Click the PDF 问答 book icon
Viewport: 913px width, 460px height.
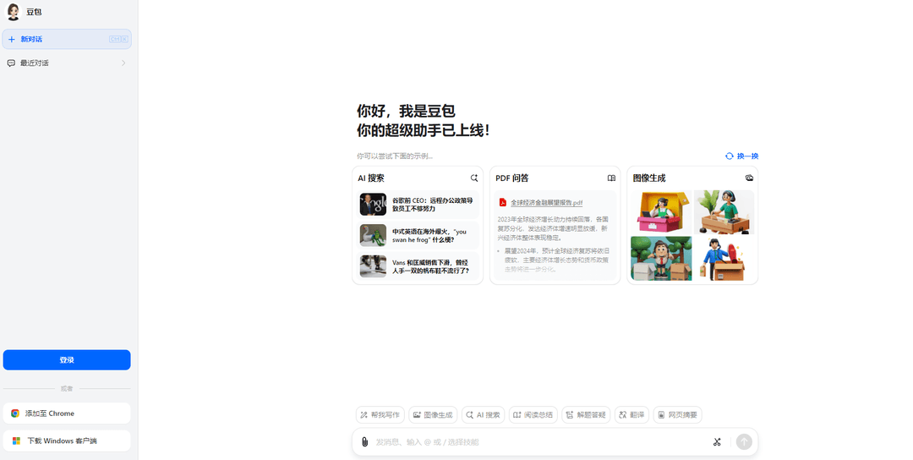click(x=611, y=178)
